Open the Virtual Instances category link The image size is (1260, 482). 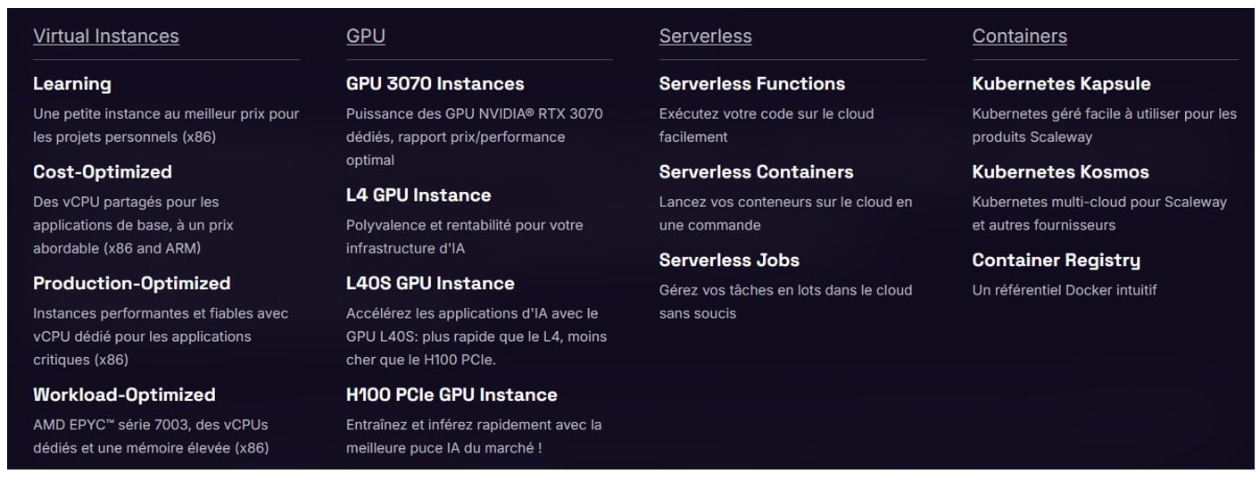pyautogui.click(x=105, y=37)
